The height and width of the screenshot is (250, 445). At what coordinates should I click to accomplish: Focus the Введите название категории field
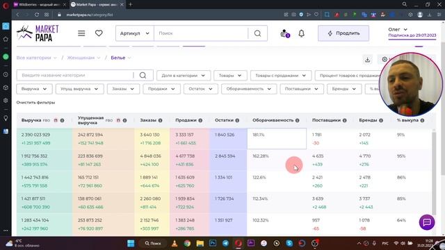point(74,76)
